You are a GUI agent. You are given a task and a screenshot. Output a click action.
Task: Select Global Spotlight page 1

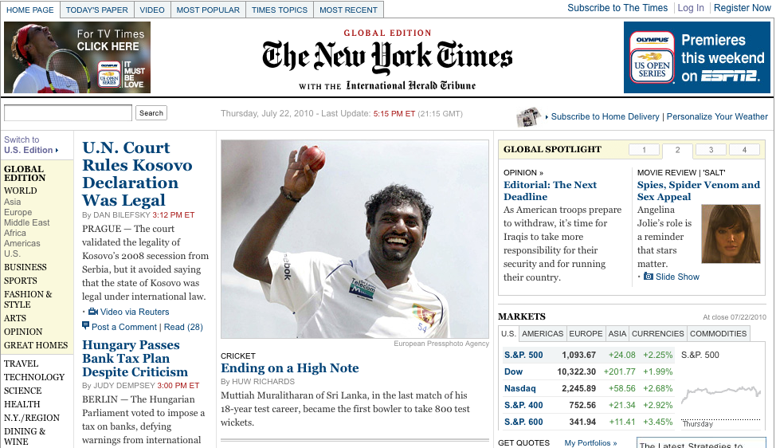pyautogui.click(x=644, y=150)
